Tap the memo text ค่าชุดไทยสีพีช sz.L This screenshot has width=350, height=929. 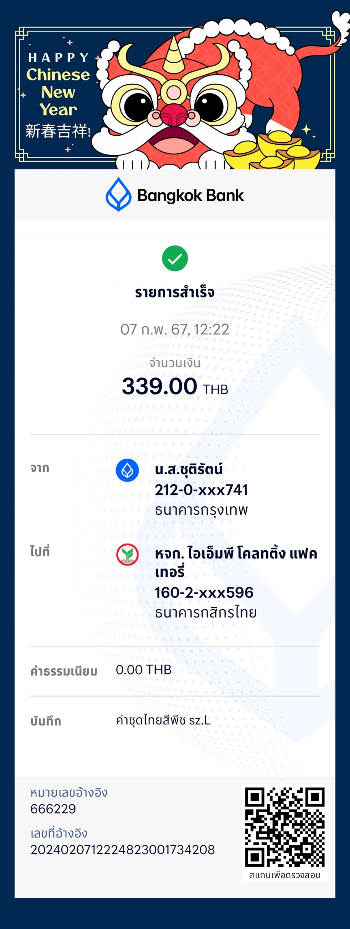click(163, 720)
